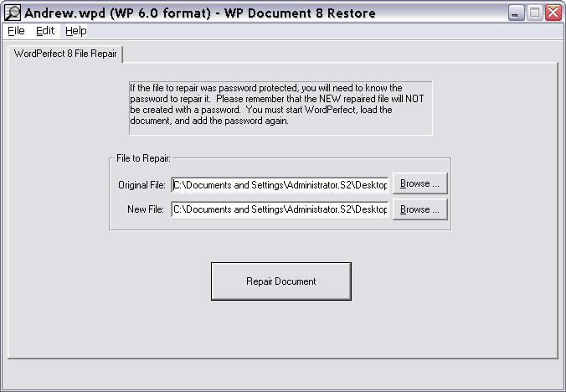Click the "New File:" label
Viewport: 566px width, 392px height.
click(146, 209)
